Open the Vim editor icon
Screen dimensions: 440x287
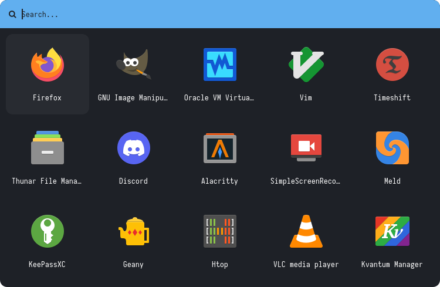tap(306, 65)
